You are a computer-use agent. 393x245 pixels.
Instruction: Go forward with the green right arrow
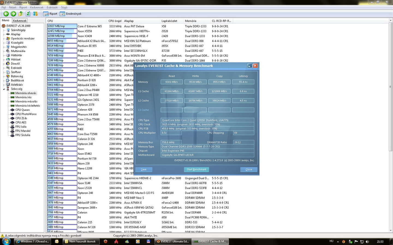tap(13, 14)
